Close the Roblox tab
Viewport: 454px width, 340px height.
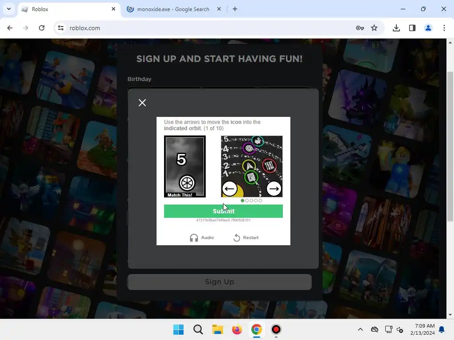(x=113, y=9)
